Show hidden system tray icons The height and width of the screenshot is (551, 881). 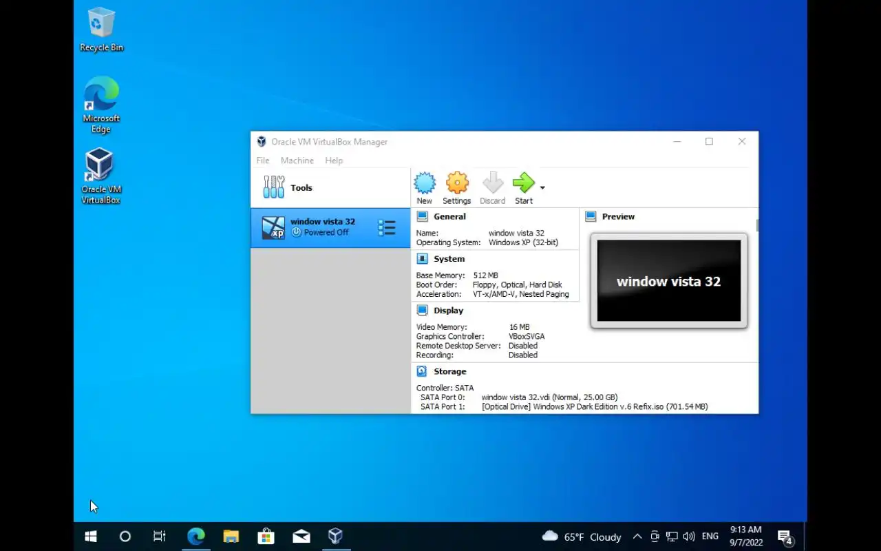point(637,537)
